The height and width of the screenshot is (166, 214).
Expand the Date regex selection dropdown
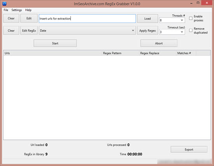[x=87, y=30]
